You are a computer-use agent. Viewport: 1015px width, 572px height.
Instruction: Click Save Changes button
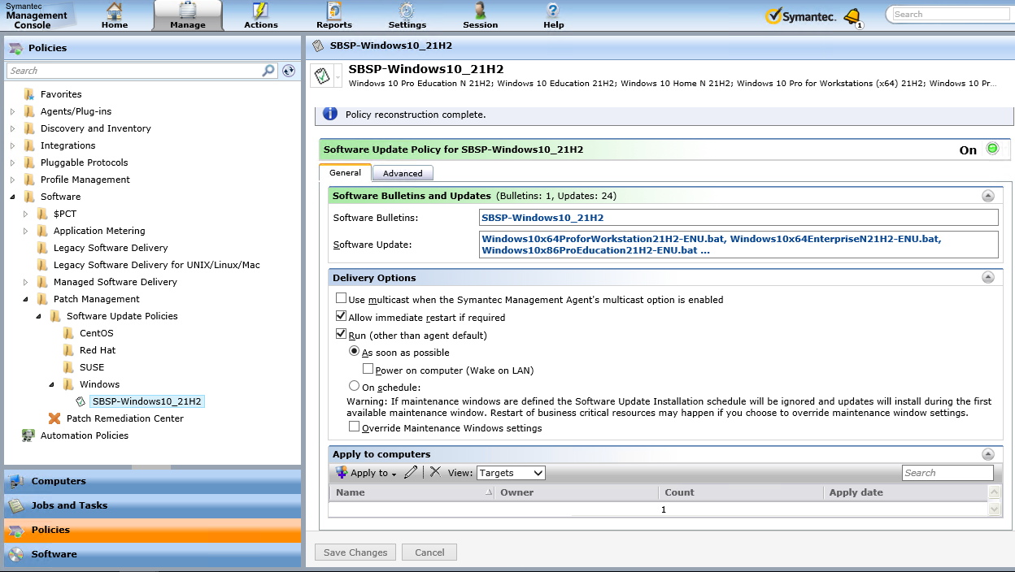point(355,552)
